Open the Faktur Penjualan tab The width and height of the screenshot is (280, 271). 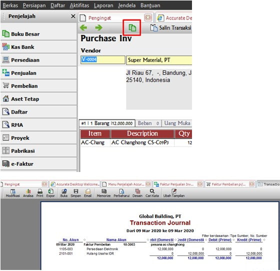(x=176, y=184)
